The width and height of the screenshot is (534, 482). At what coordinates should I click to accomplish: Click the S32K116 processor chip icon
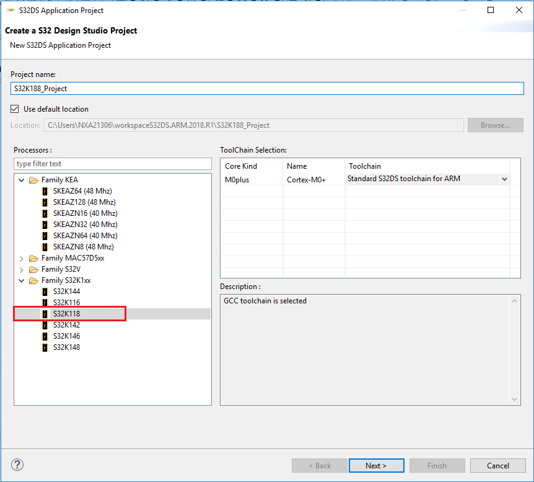click(x=45, y=303)
